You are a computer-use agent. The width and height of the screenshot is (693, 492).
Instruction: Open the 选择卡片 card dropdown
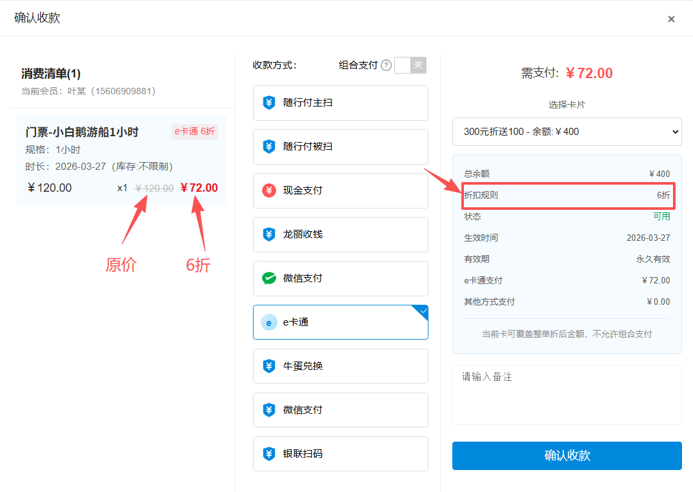click(567, 132)
